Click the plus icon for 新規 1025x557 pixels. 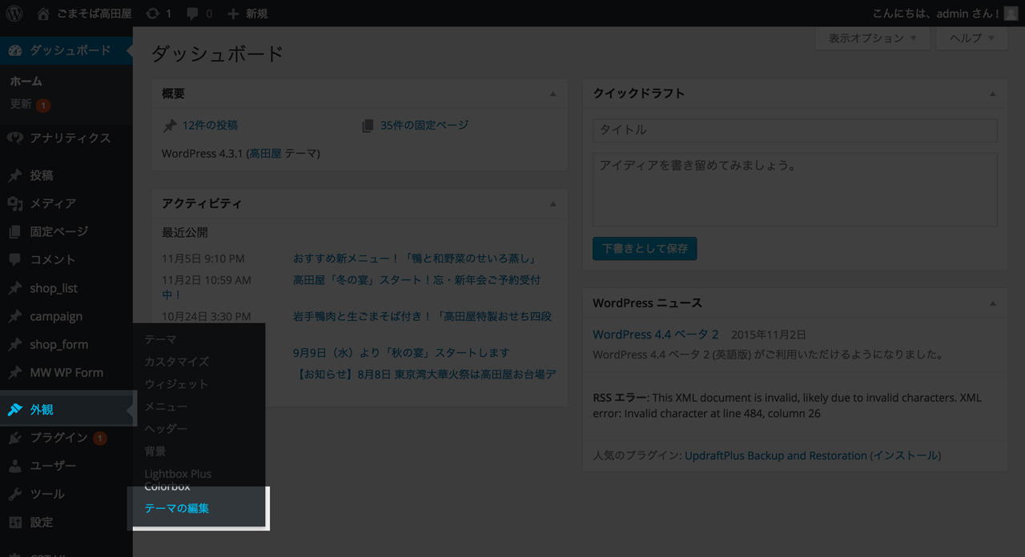tap(233, 14)
